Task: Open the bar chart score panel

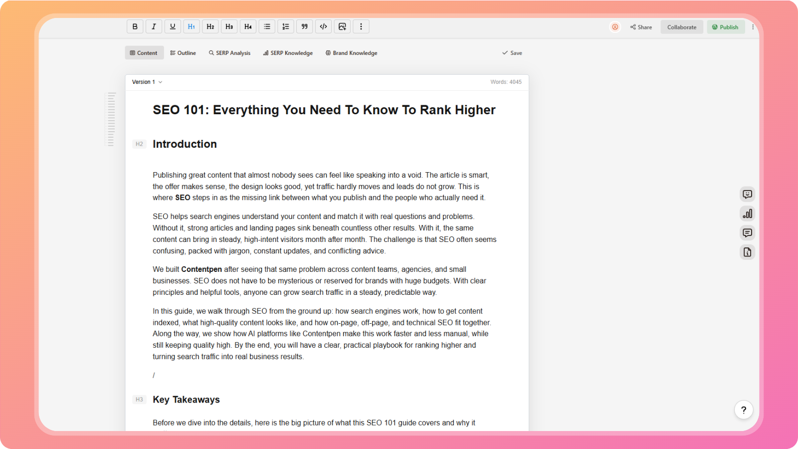Action: (747, 214)
